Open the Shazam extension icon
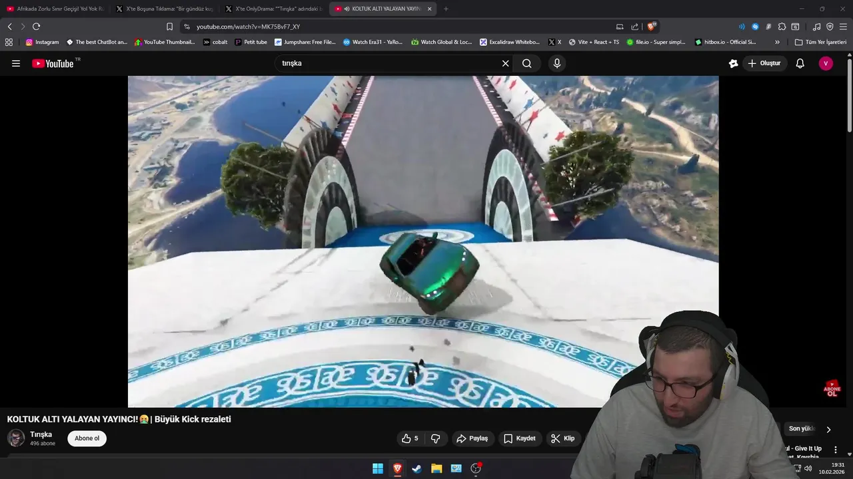 click(x=755, y=27)
